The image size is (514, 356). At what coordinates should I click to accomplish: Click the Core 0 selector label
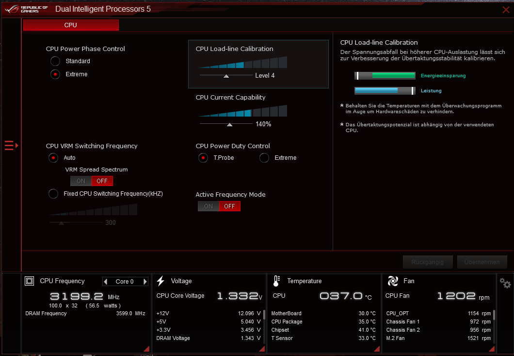click(x=125, y=282)
